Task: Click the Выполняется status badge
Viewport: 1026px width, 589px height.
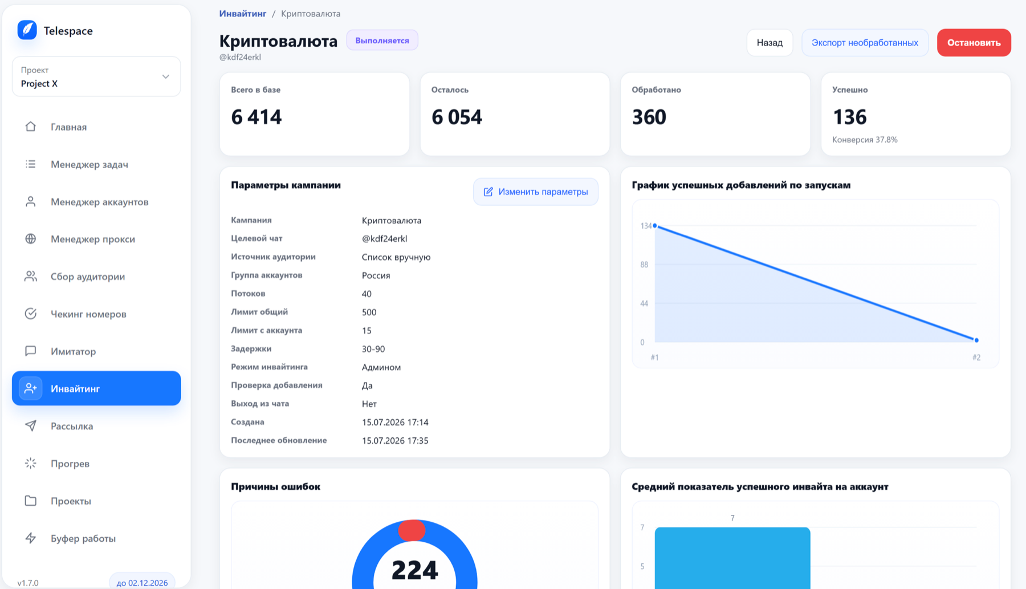Action: click(x=382, y=40)
